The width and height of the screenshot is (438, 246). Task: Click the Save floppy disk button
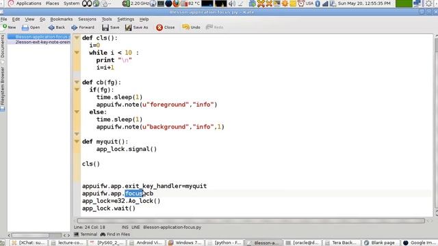111,27
